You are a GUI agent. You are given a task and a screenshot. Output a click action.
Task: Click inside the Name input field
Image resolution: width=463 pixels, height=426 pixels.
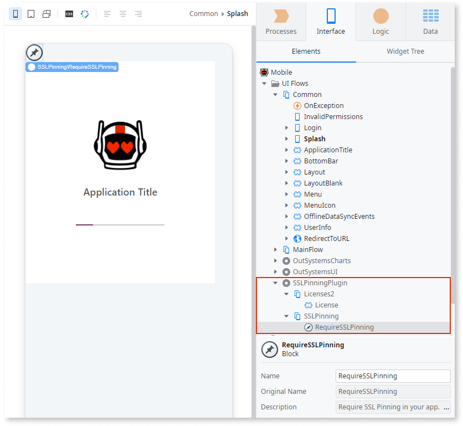pos(393,376)
